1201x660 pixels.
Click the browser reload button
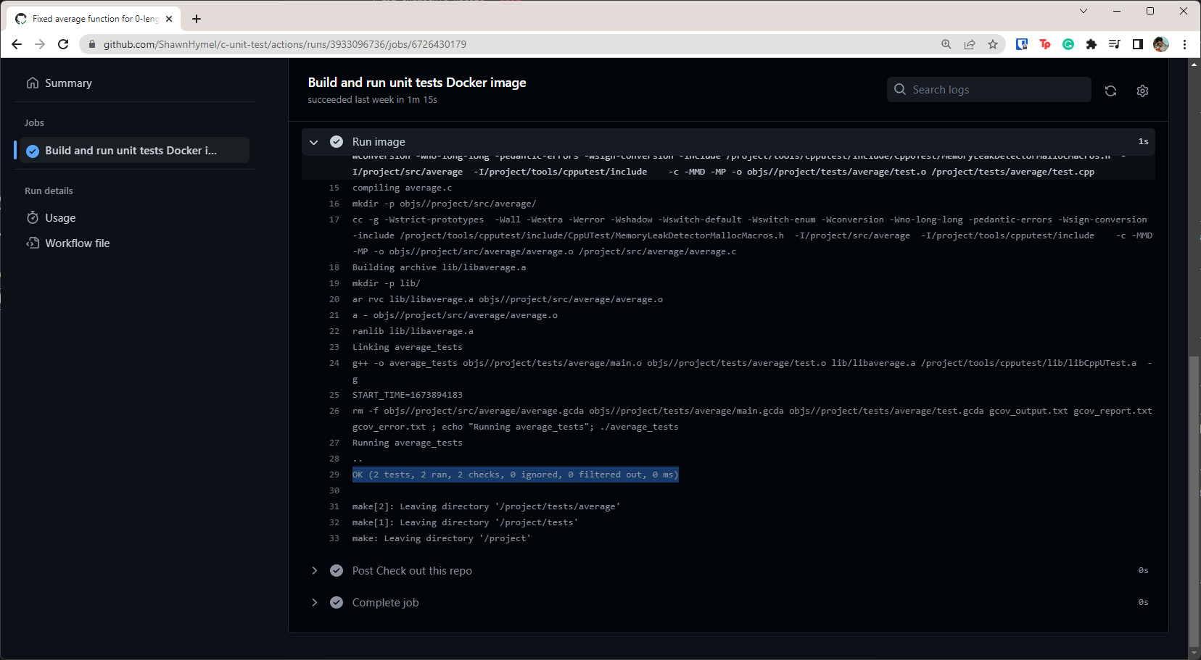[x=63, y=44]
